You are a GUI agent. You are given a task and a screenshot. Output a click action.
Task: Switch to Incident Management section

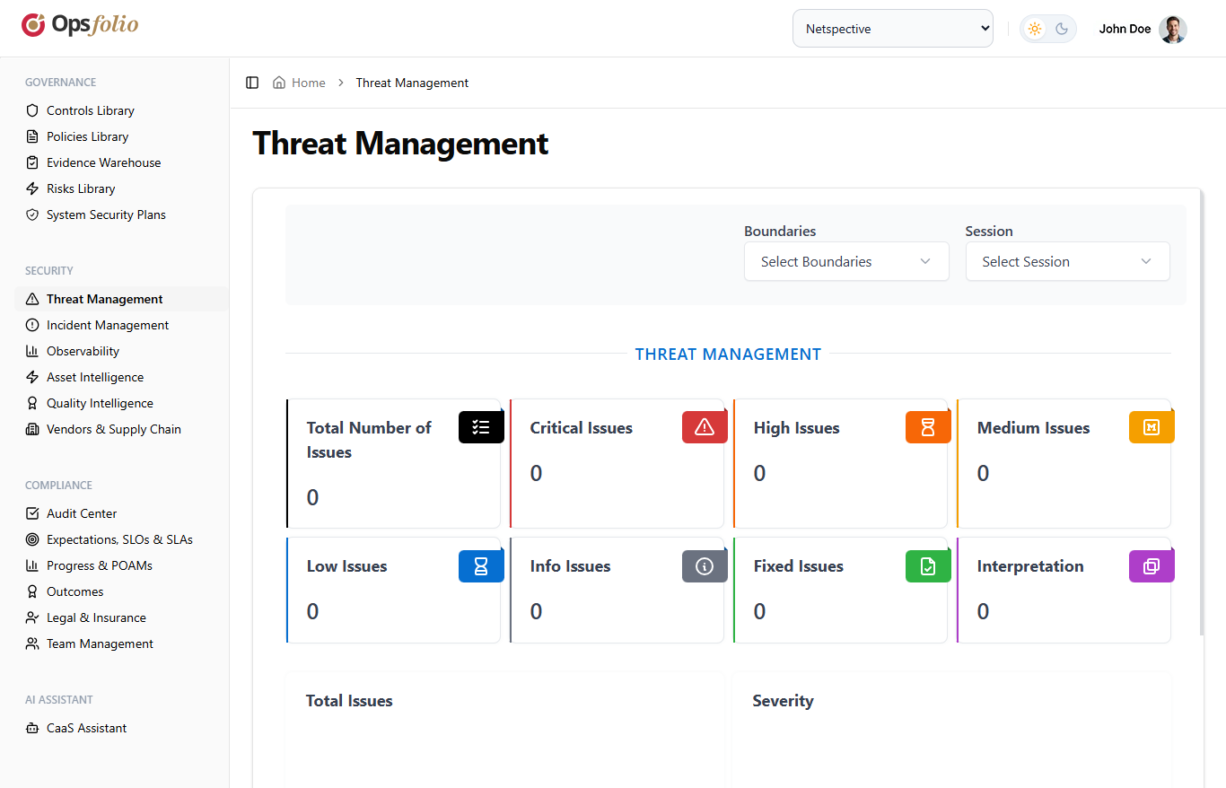107,324
